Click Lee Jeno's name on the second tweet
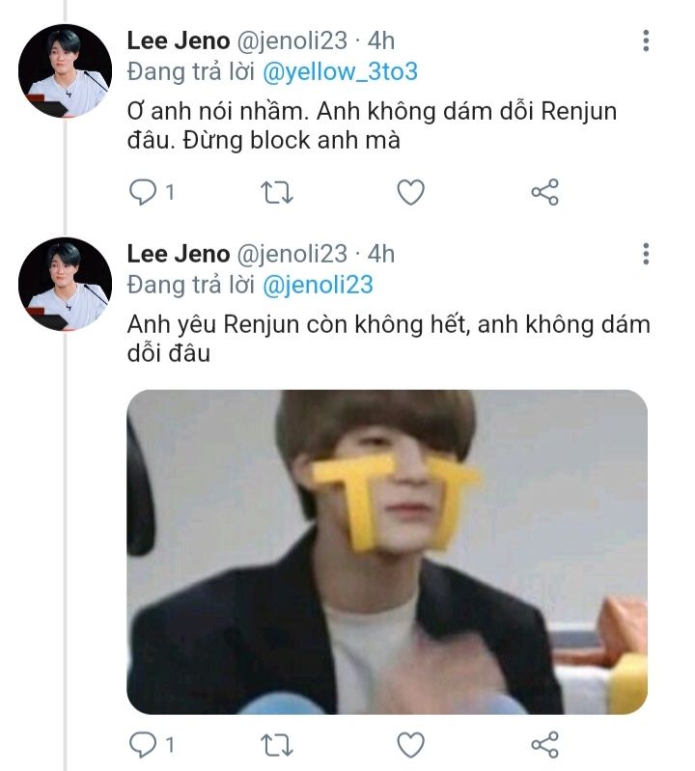 (x=179, y=254)
